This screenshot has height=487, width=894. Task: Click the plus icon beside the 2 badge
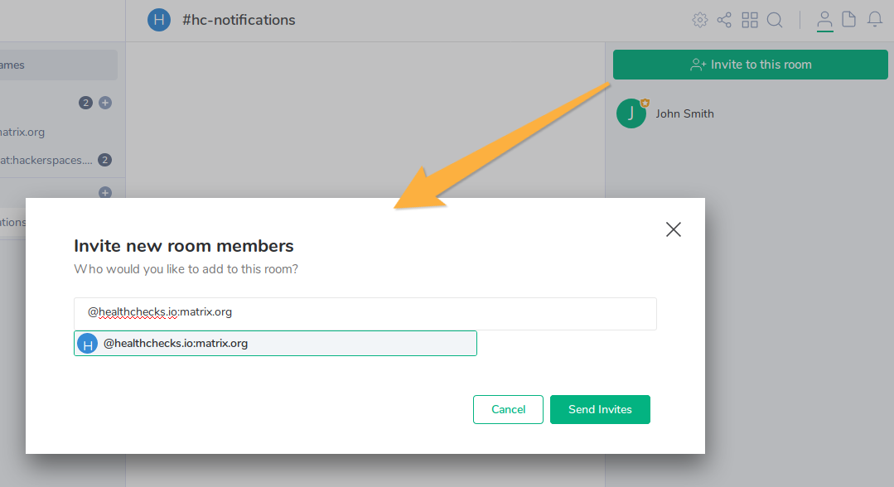(105, 103)
